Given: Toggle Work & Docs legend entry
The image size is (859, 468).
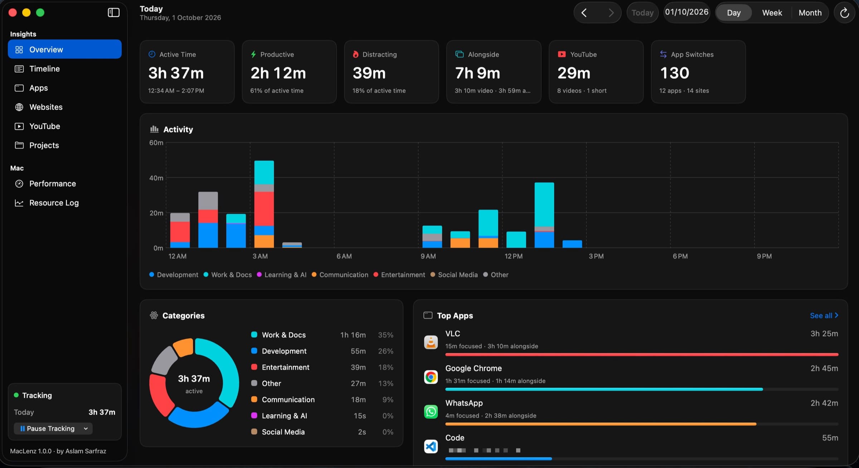Looking at the screenshot, I should point(228,275).
